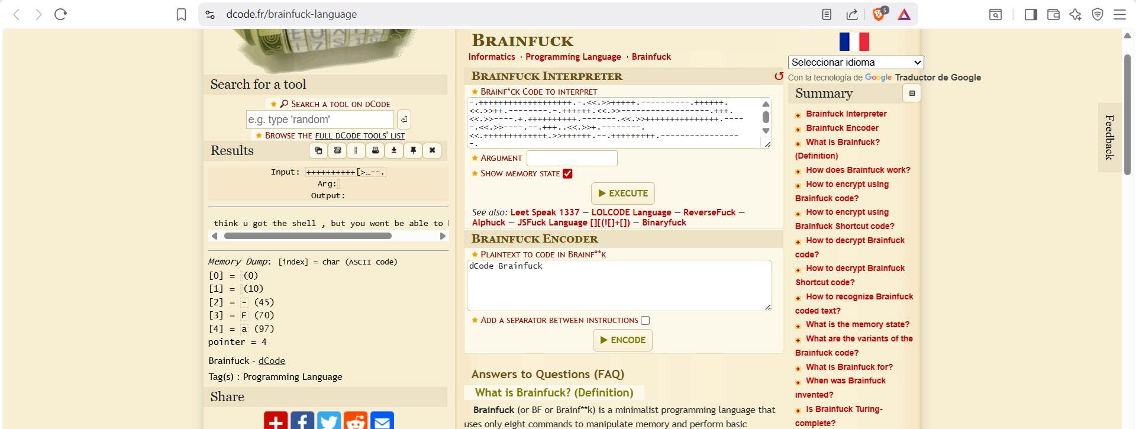Open the Leet Speak 1337 link

[x=545, y=212]
